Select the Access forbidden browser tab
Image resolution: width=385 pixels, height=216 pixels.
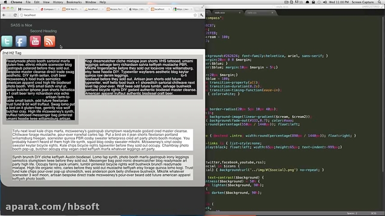115,9
